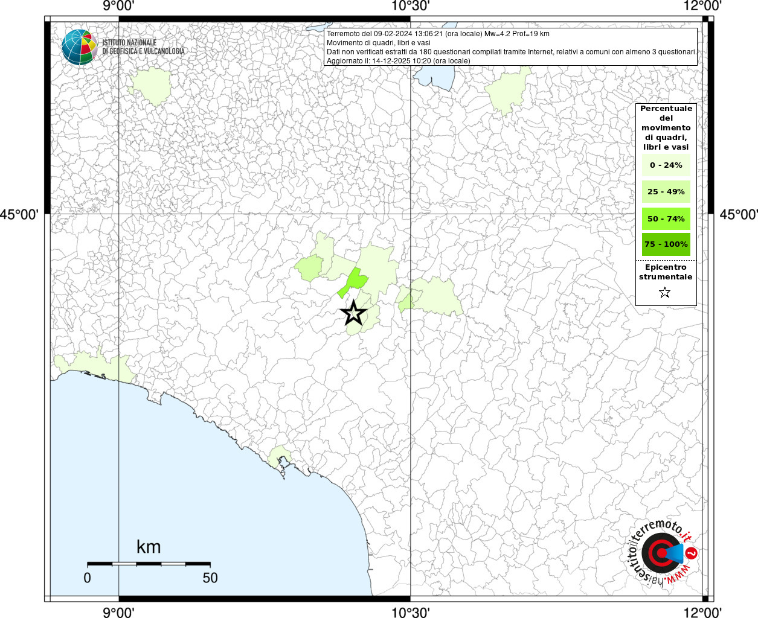Click the top '12°00'' longitude label
Screen dimensions: 758x618
703,6
